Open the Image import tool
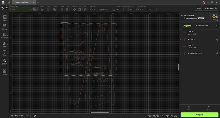This screenshot has width=220, height=118. [x=4, y=18]
